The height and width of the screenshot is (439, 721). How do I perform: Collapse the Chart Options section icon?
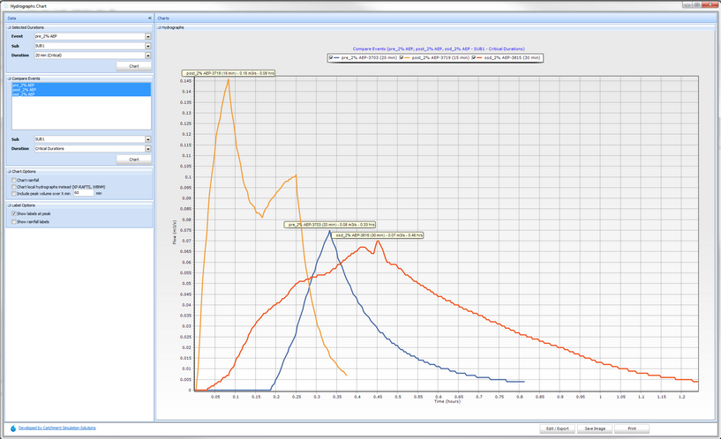coord(10,171)
